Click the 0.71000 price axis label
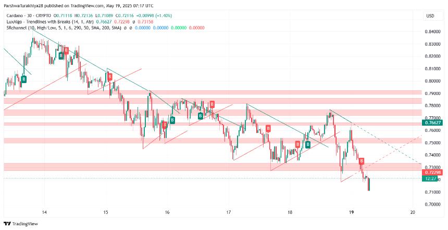 point(432,192)
